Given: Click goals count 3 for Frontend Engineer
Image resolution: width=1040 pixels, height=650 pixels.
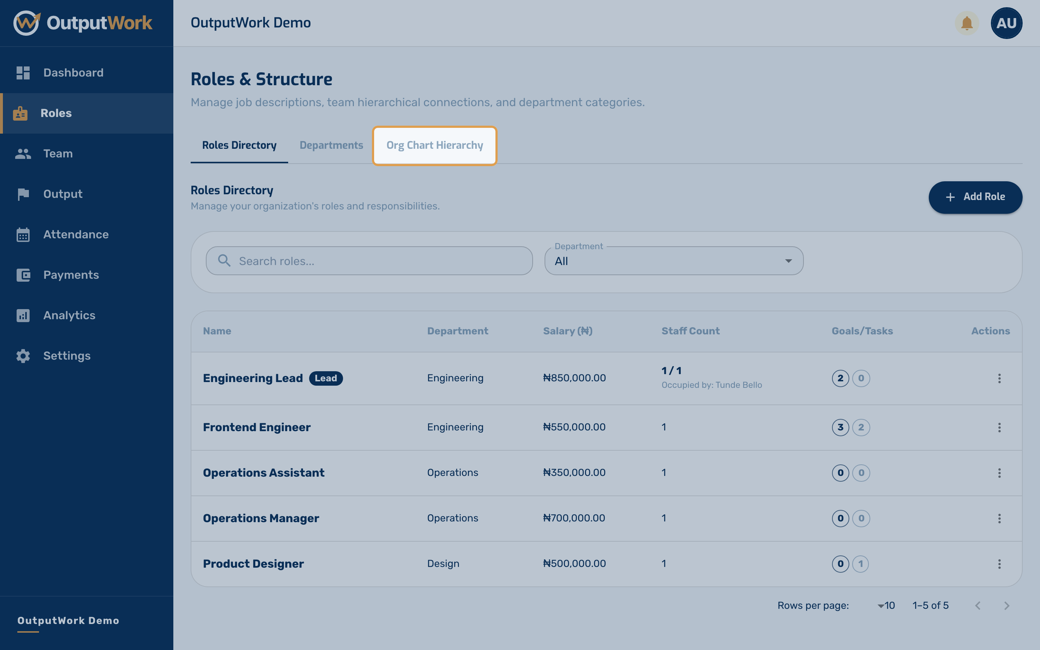Looking at the screenshot, I should point(840,427).
